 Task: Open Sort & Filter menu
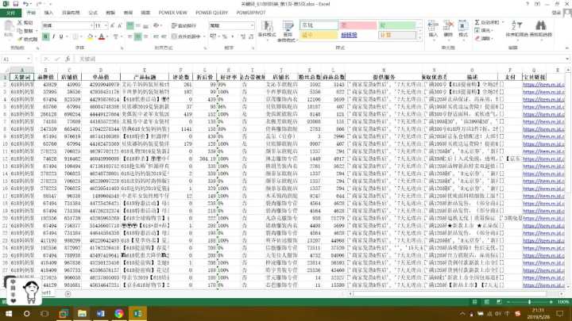[517, 29]
